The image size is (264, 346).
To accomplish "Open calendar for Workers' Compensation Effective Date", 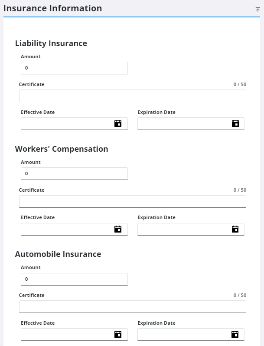I will [118, 229].
